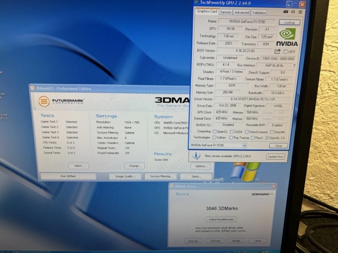Close the 3DMark Score window with X

click(274, 186)
